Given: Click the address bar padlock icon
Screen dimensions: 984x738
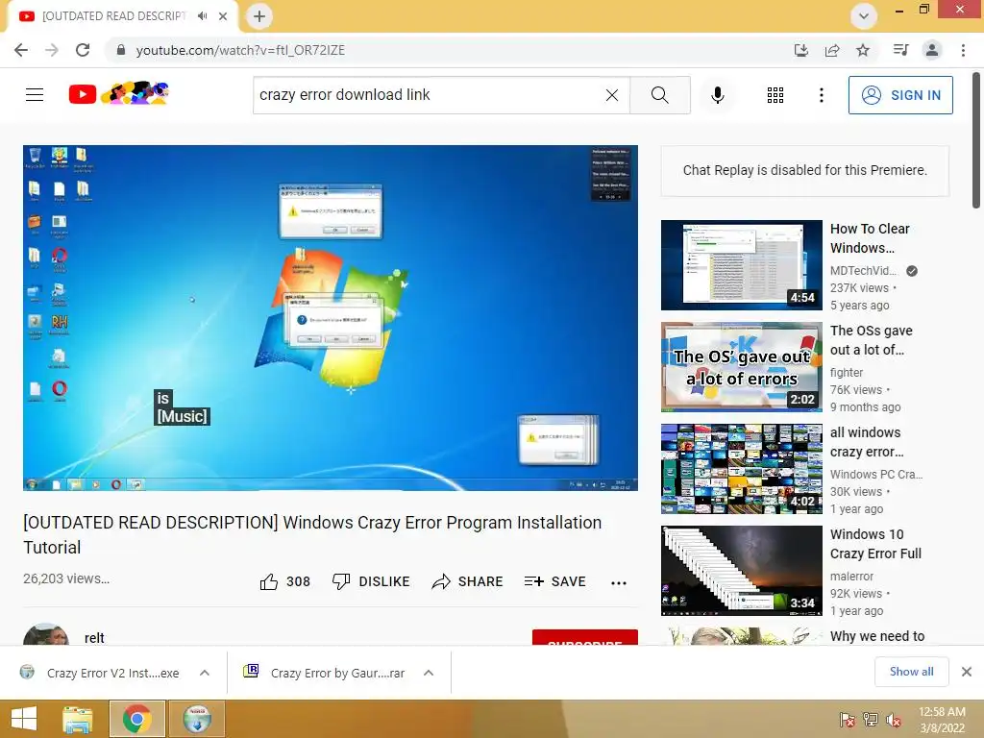Looking at the screenshot, I should (x=121, y=50).
